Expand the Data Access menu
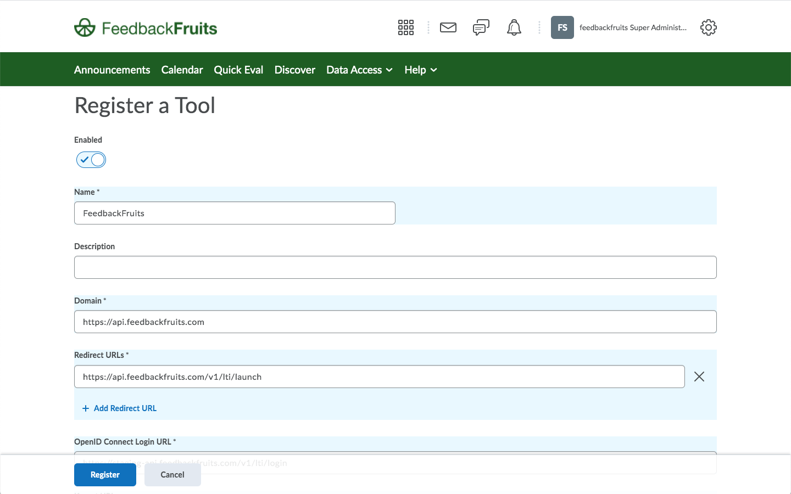This screenshot has width=791, height=494. (x=359, y=70)
